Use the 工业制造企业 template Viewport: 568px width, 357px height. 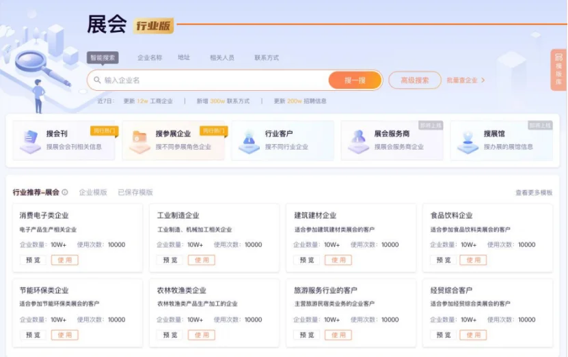[x=202, y=259]
